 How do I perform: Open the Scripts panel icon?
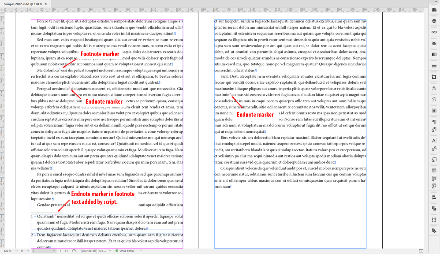coord(434,231)
